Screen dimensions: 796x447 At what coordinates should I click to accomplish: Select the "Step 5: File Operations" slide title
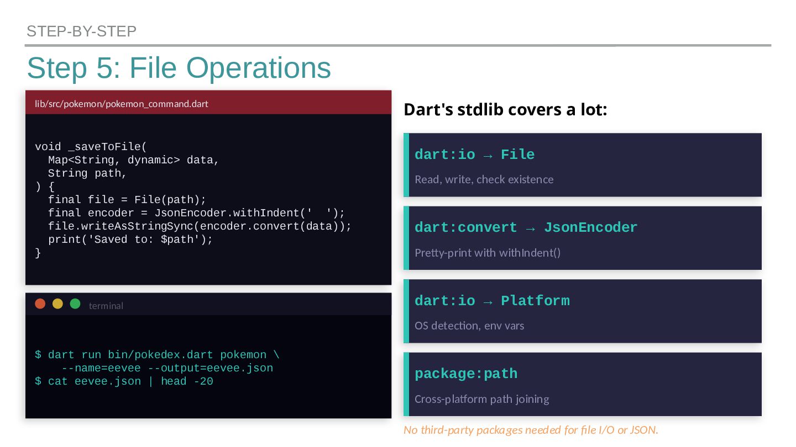[179, 68]
